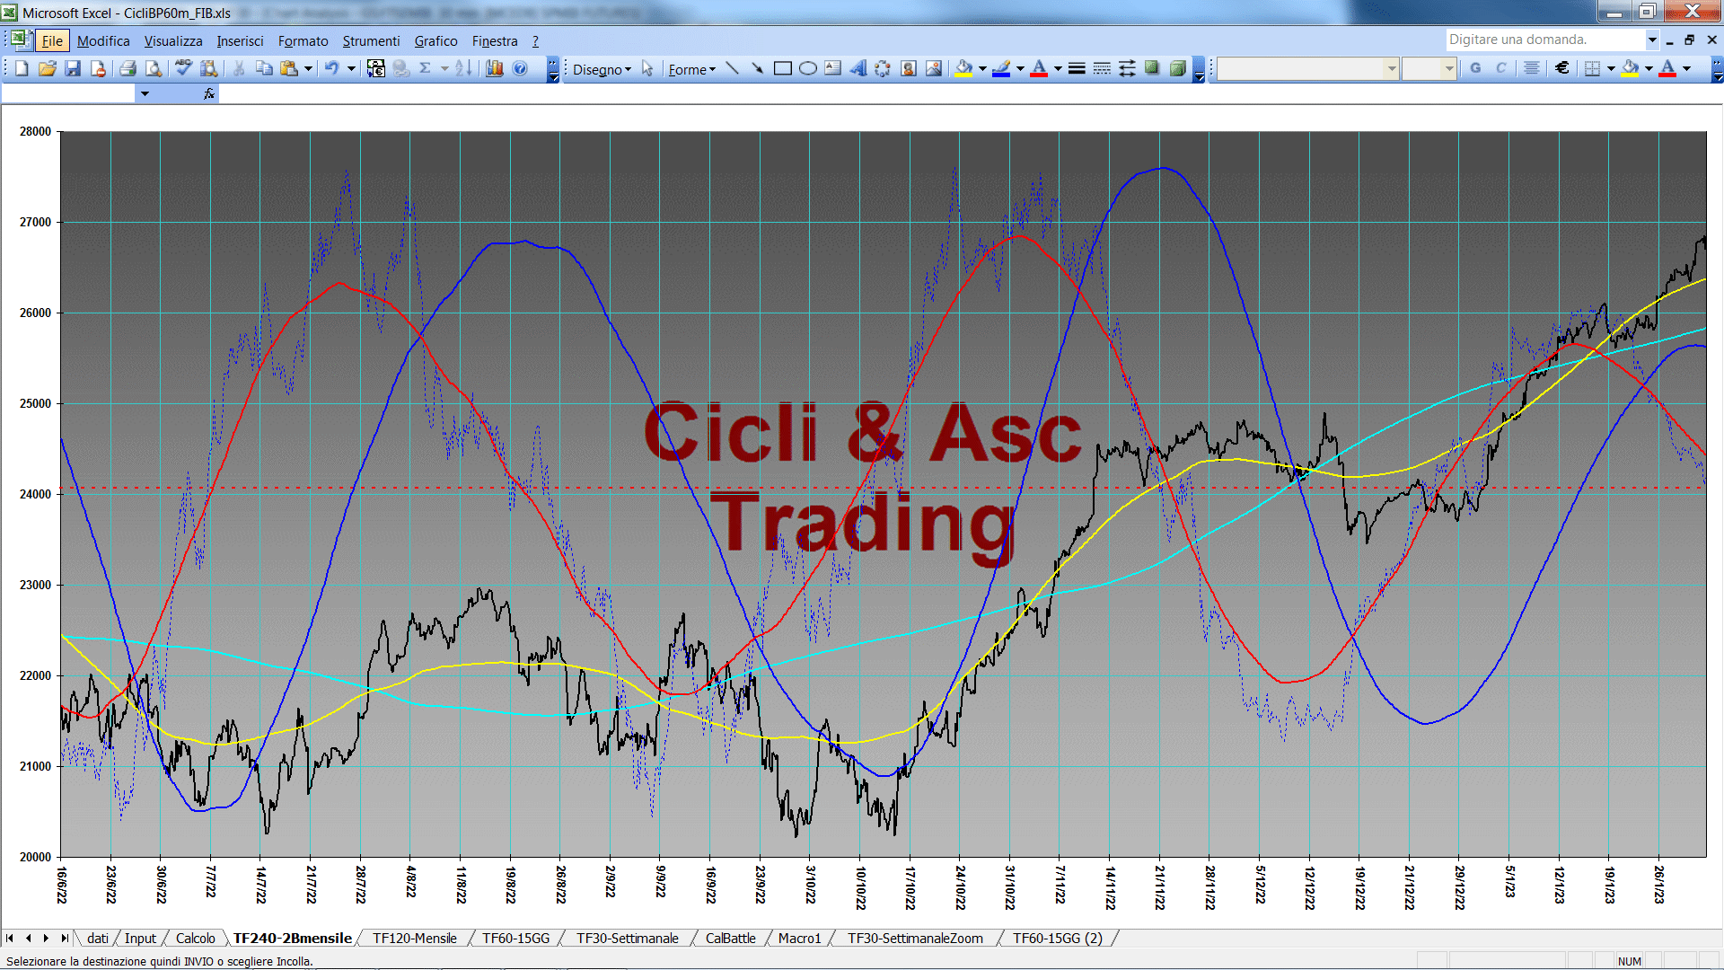
Task: Switch to the dati sheet tab
Action: coord(98,938)
